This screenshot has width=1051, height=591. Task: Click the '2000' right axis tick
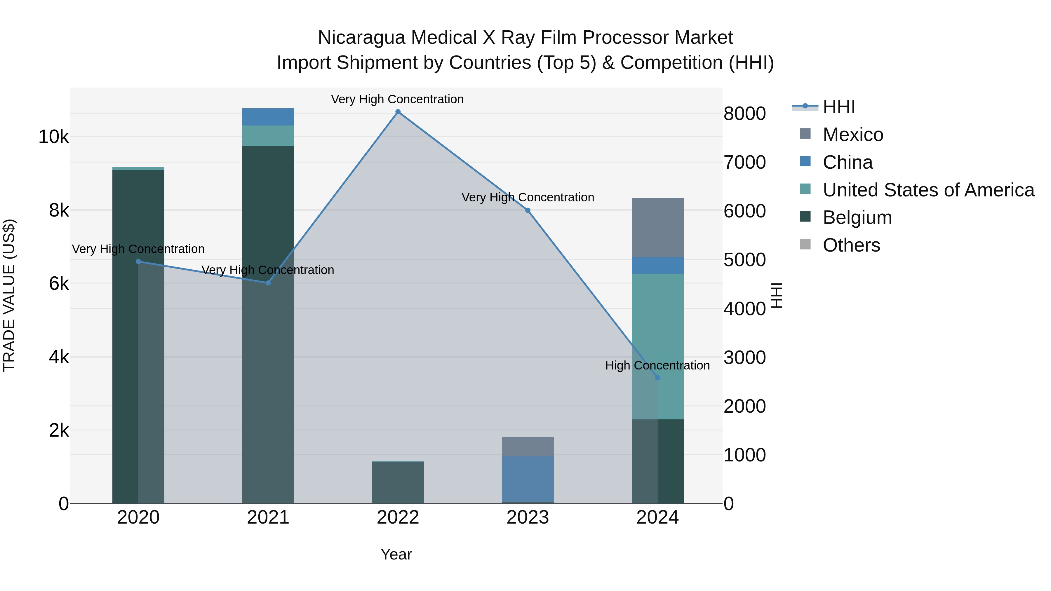pyautogui.click(x=744, y=406)
